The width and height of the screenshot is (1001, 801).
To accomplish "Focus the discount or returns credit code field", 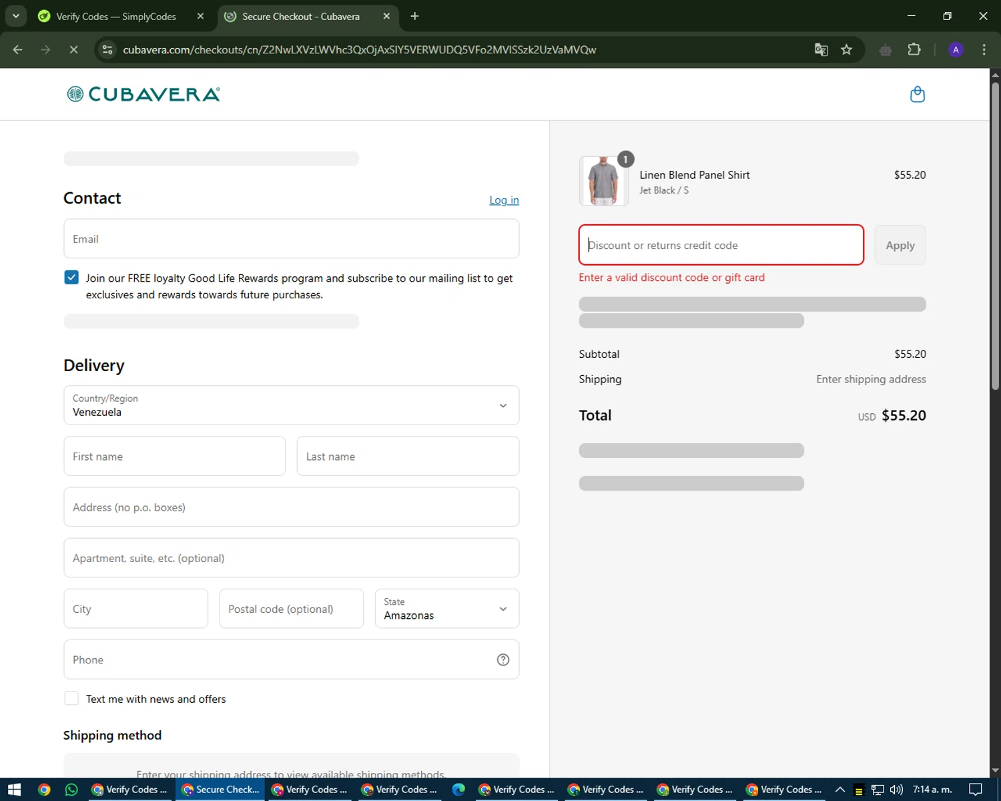I will (x=721, y=245).
